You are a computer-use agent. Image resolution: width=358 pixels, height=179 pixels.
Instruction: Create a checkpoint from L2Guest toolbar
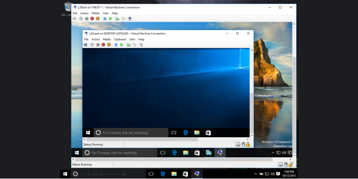click(129, 45)
